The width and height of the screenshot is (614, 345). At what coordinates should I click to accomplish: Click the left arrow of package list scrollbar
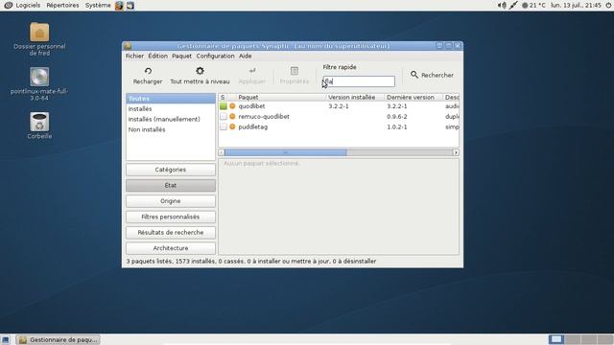click(x=222, y=152)
